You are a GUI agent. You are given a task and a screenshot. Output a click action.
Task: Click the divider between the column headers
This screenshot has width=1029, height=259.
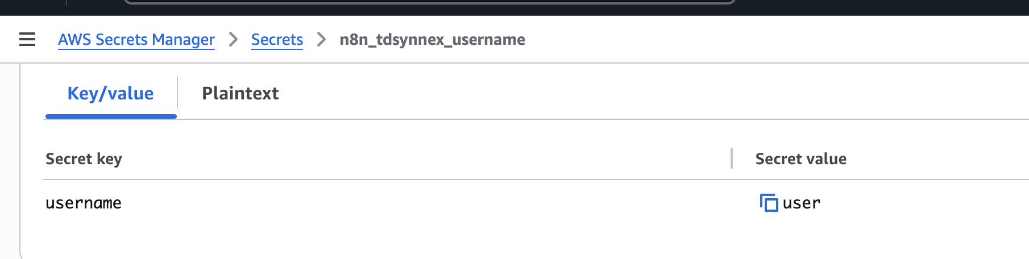pyautogui.click(x=732, y=158)
